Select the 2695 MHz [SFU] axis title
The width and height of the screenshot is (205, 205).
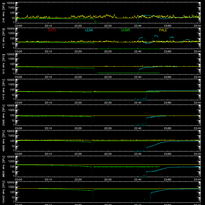pos(3,115)
